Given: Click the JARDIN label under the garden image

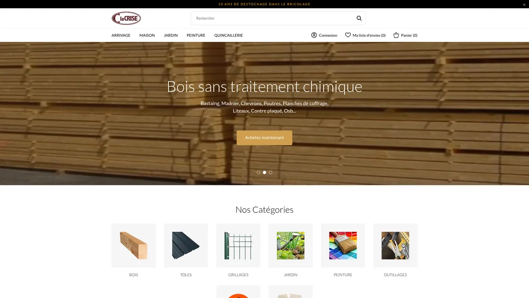Looking at the screenshot, I should click(x=291, y=275).
